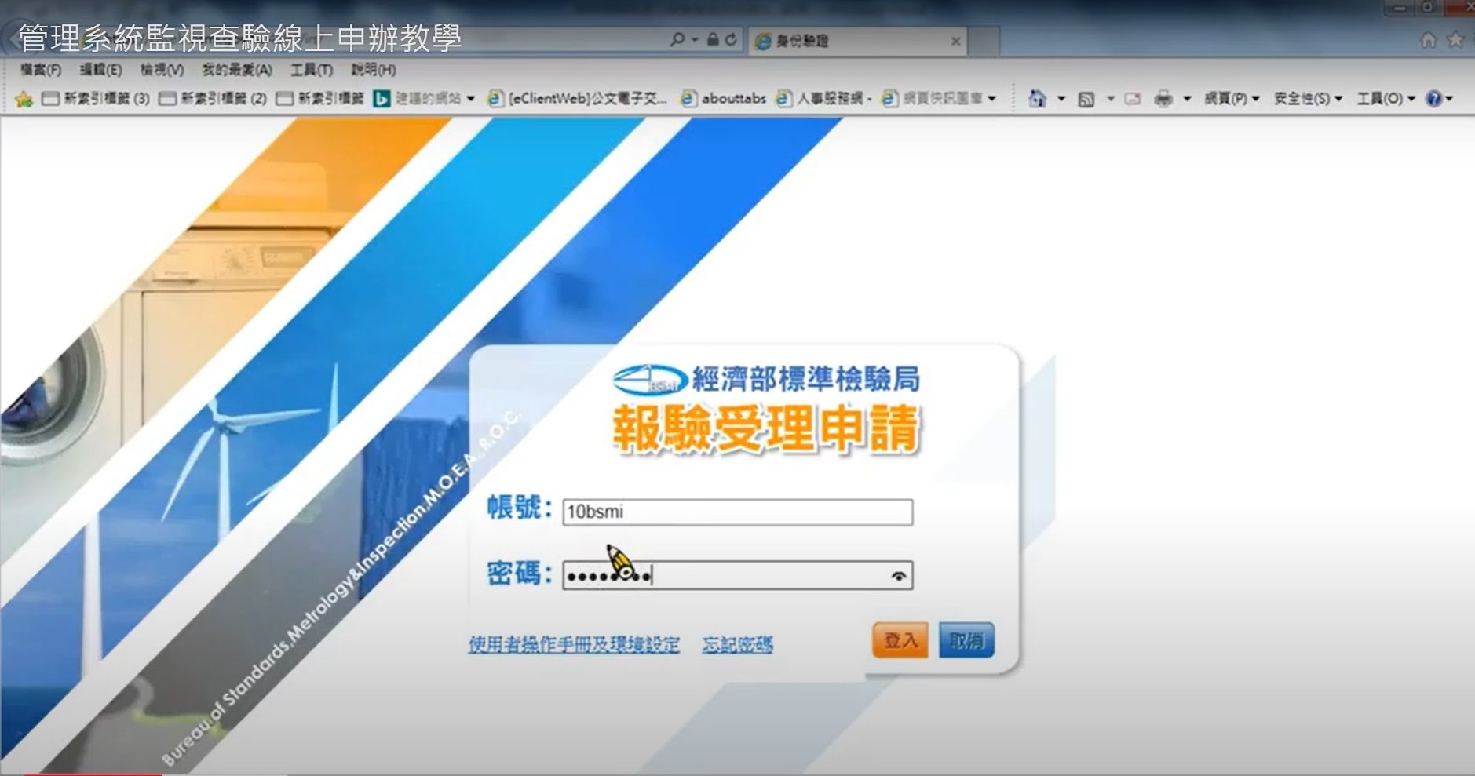Screen dimensions: 1475x776
Task: Expand the Print dropdown arrow
Action: [x=1187, y=99]
